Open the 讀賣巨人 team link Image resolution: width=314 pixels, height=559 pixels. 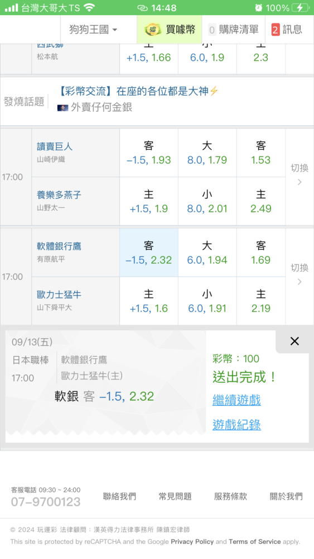(55, 146)
